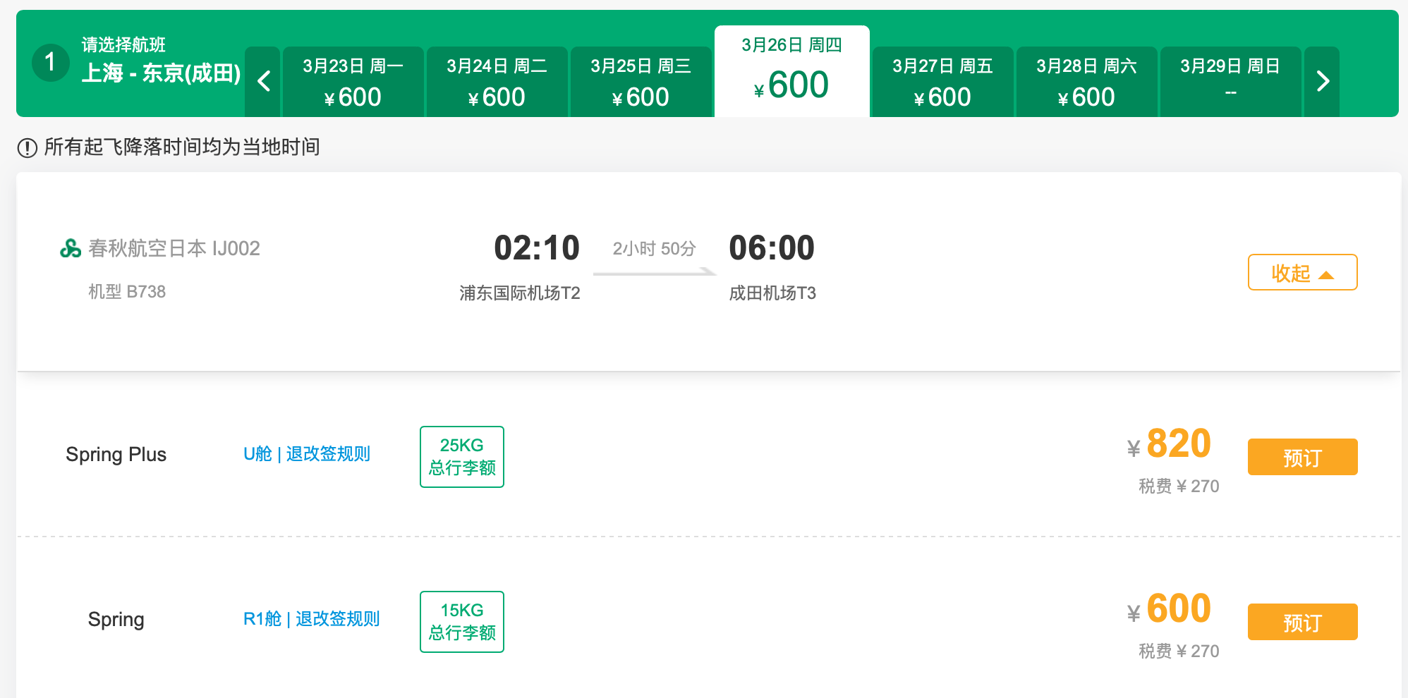This screenshot has width=1408, height=698.
Task: Click the flight number IJ002 text
Action: click(x=236, y=248)
